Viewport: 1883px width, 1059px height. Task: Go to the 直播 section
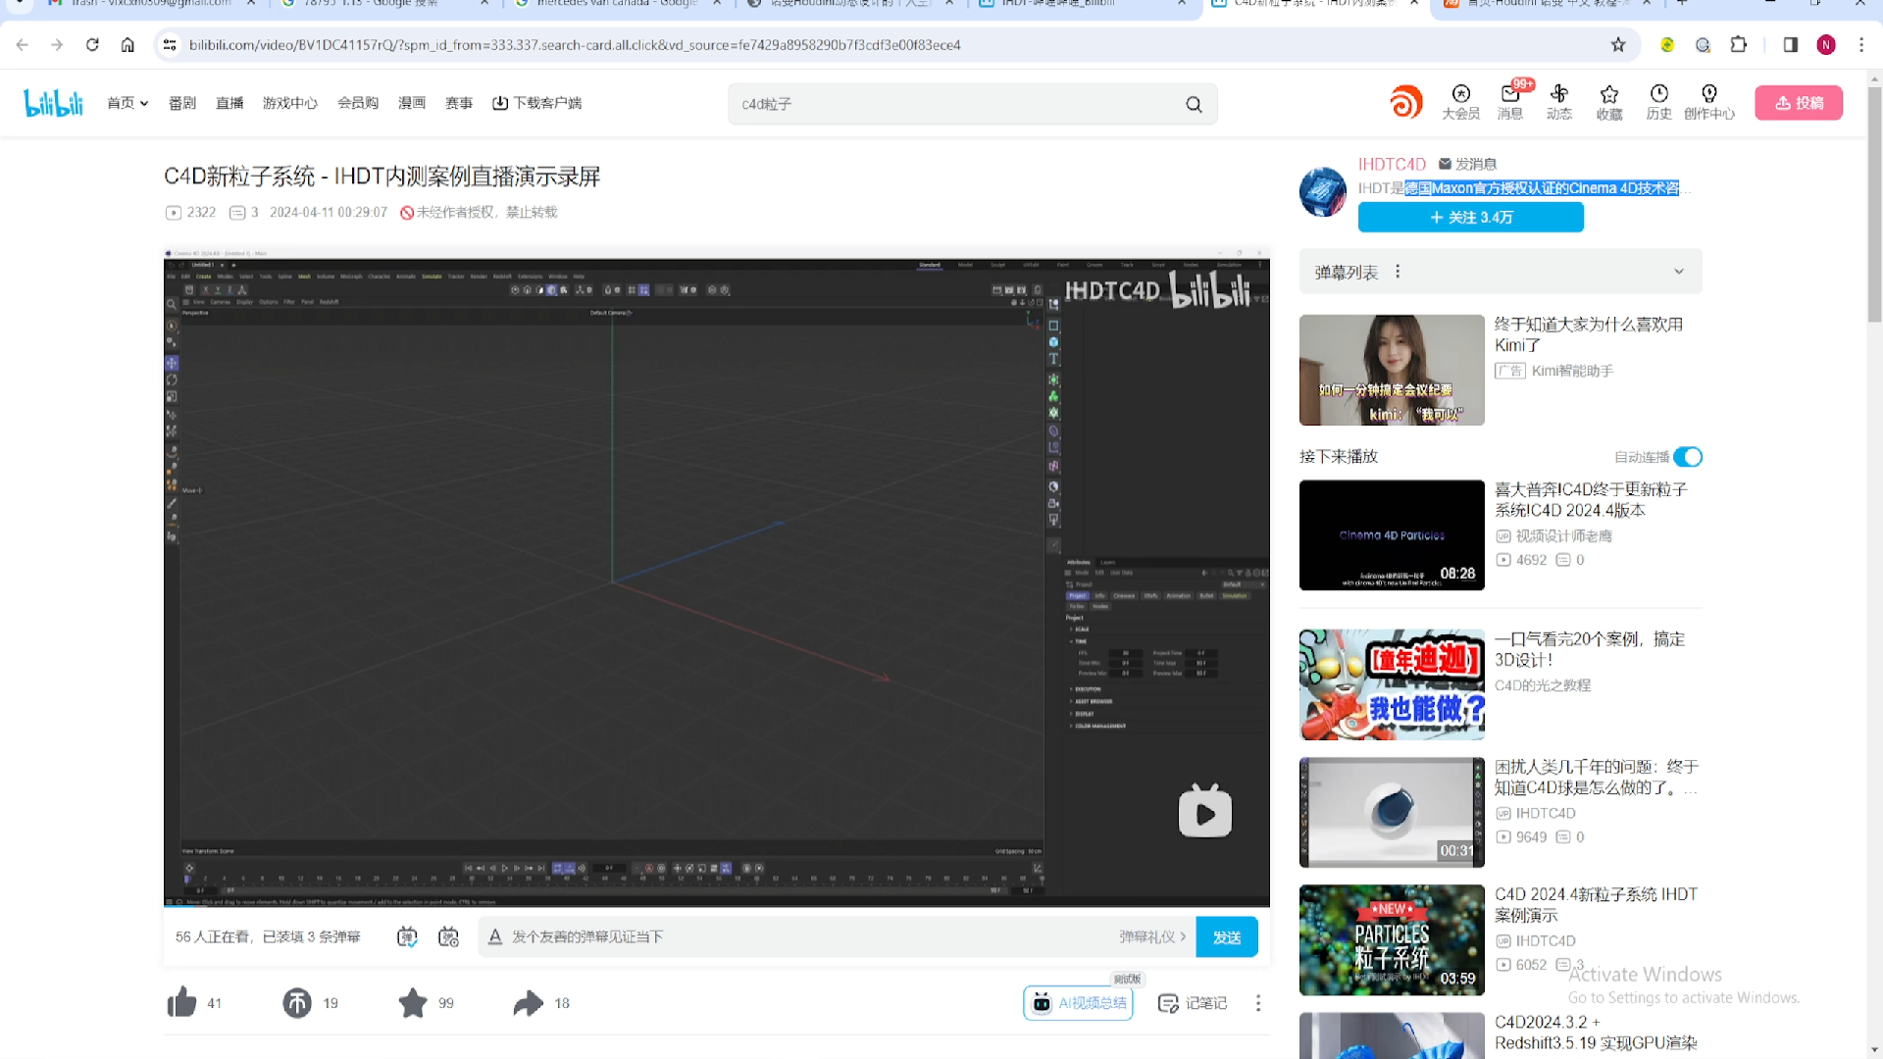[x=229, y=103]
